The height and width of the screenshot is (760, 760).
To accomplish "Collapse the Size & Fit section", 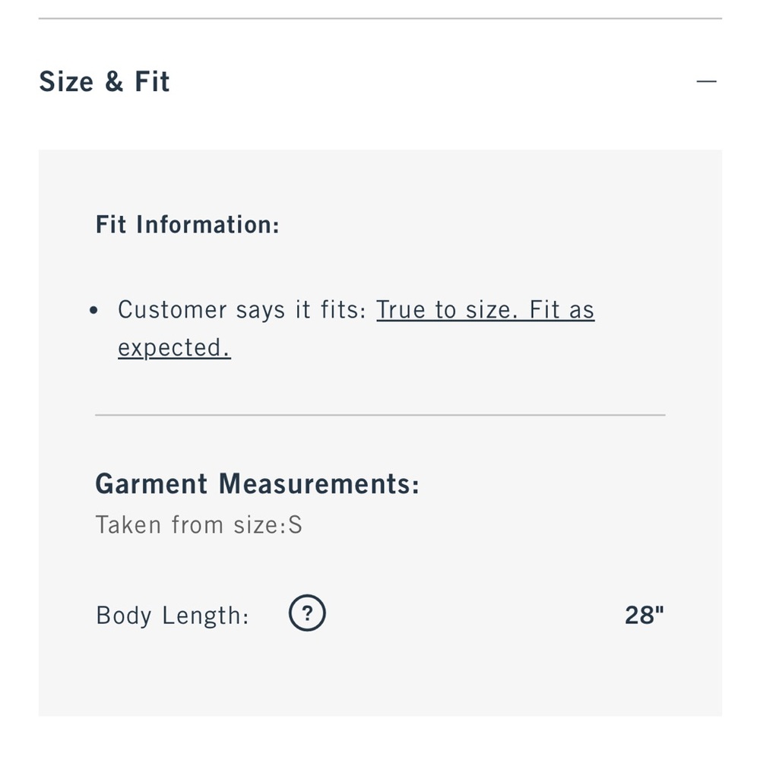I will click(x=706, y=81).
